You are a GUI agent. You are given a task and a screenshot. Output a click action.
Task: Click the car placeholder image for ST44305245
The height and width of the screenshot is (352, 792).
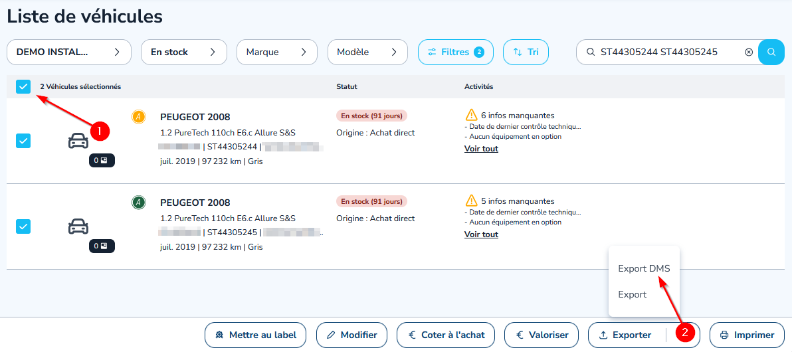click(78, 226)
